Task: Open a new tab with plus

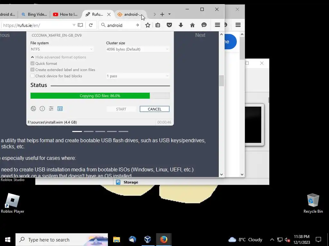Action: 162,14
